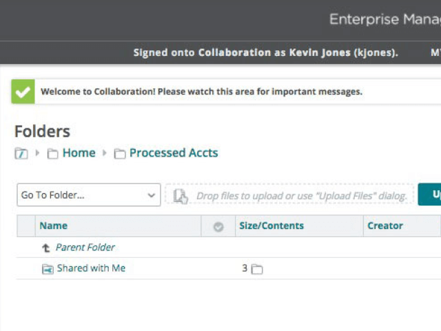
Task: Click the subfolder count icon beside 3
Action: click(x=257, y=269)
